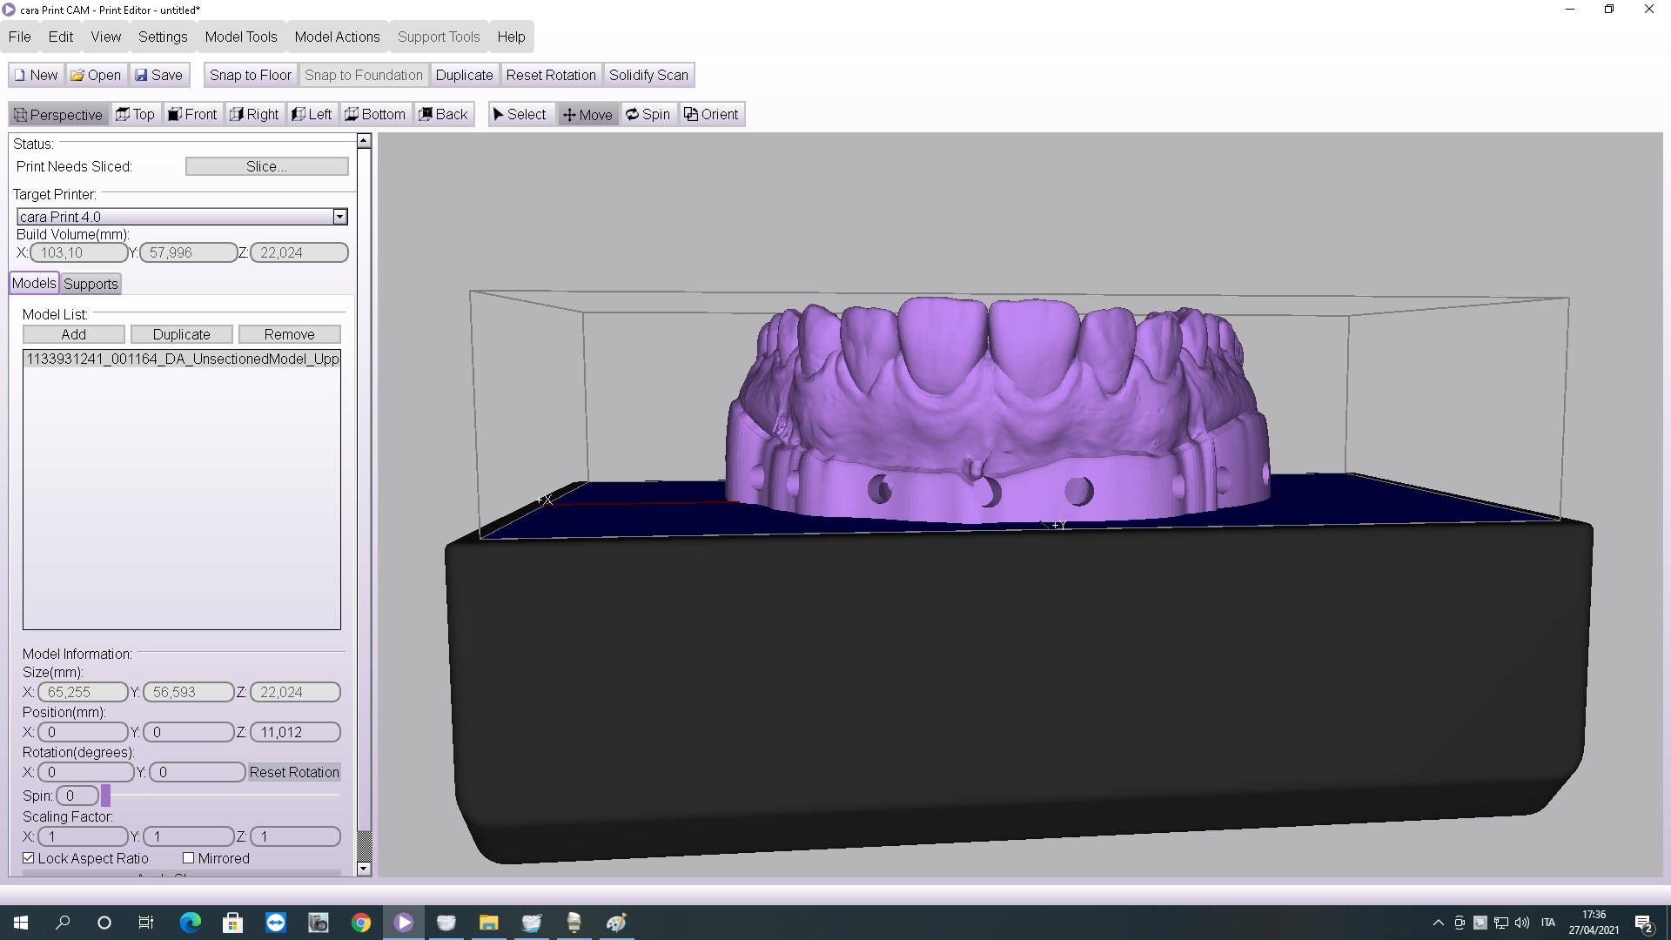Image resolution: width=1671 pixels, height=940 pixels.
Task: Click Position Y input field
Action: pos(189,732)
